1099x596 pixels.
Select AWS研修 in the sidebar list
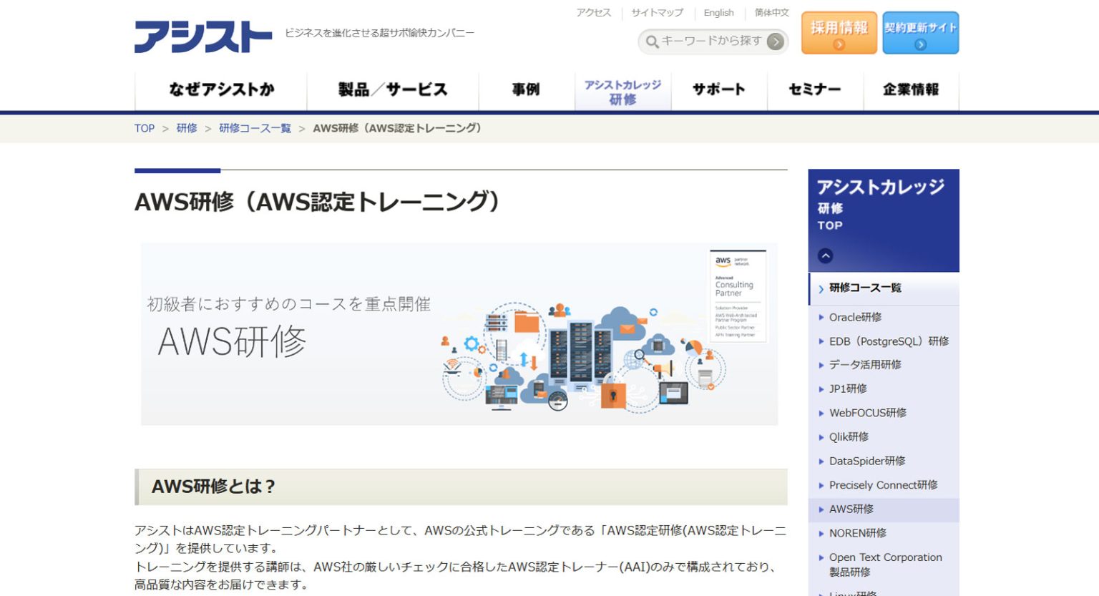pos(851,509)
